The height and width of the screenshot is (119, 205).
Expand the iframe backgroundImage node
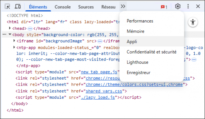click(14, 41)
